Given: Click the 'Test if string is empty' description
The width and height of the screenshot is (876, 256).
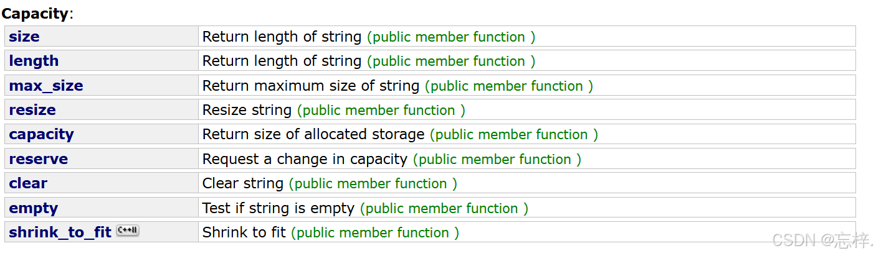Looking at the screenshot, I should [x=279, y=208].
